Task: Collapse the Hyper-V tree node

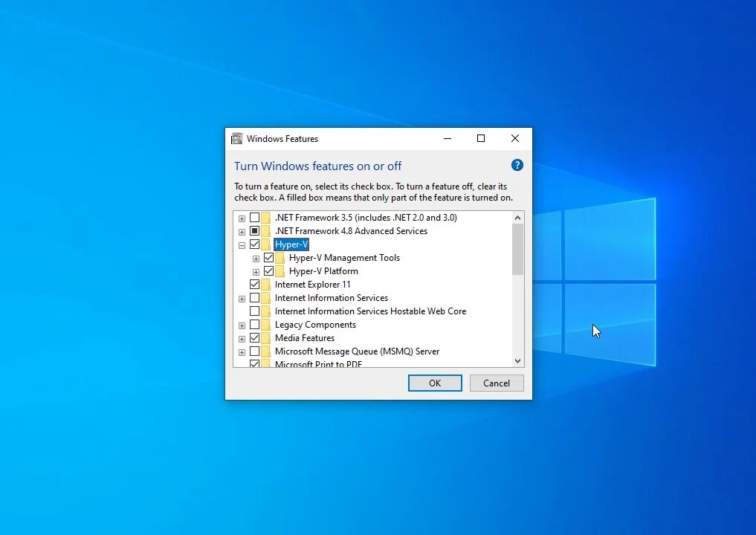Action: click(242, 245)
